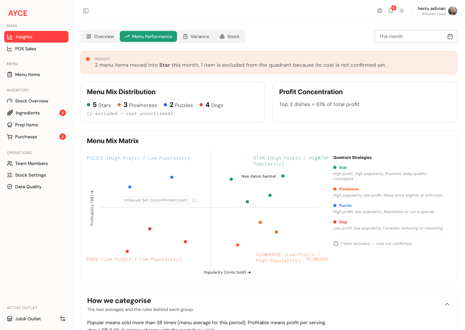Image resolution: width=465 pixels, height=330 pixels.
Task: Click the Star legend color dot
Action: (335, 168)
